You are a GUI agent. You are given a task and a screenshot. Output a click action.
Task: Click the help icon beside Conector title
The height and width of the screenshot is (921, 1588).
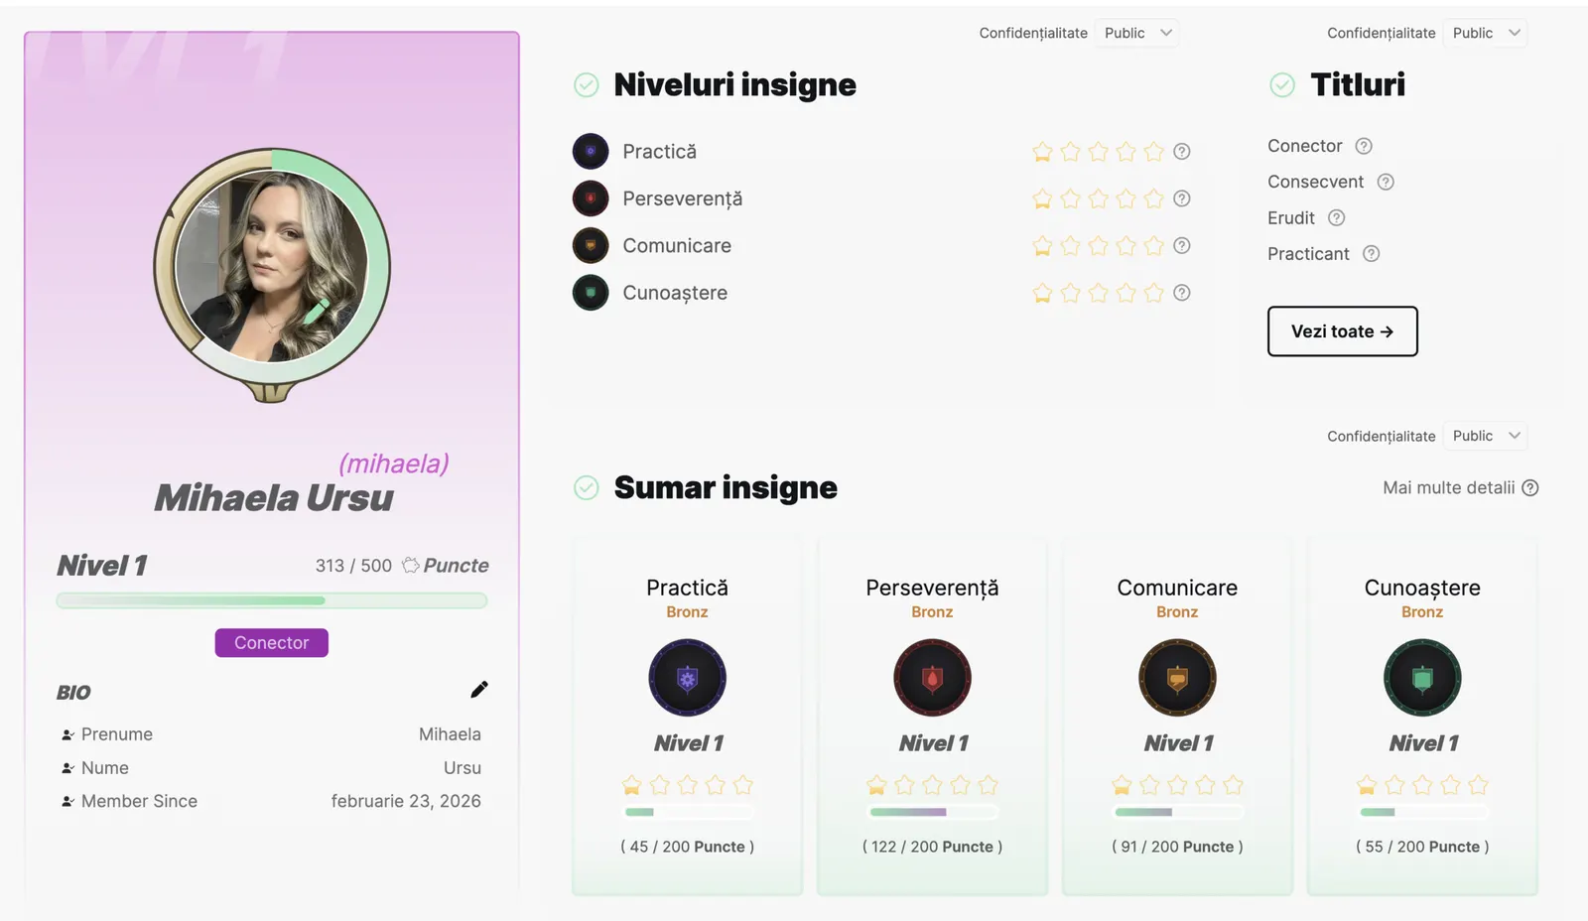1364,146
